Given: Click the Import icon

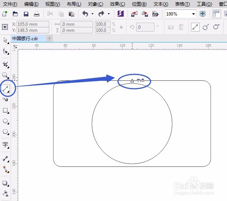Looking at the screenshot, I should pyautogui.click(x=134, y=14).
